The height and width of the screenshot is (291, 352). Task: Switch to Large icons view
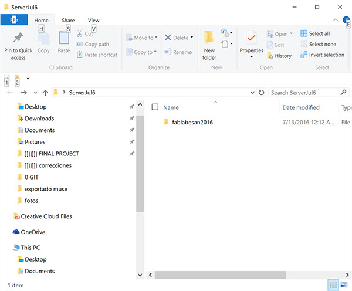(x=344, y=285)
